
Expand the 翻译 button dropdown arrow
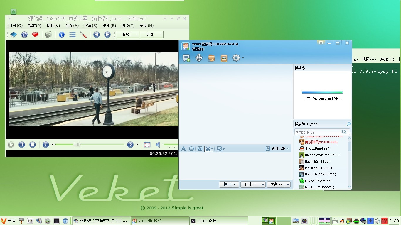[263, 185]
